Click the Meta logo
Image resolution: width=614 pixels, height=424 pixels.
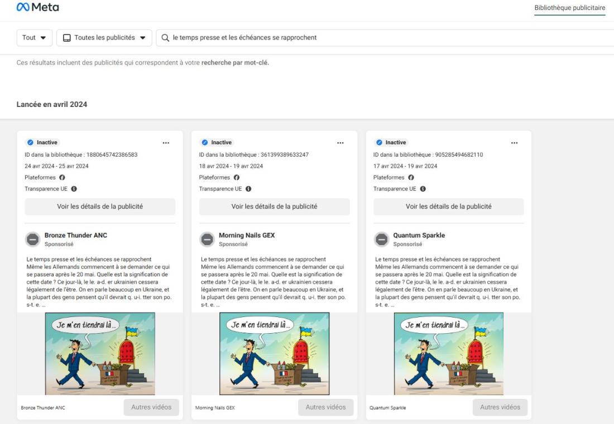tap(37, 7)
